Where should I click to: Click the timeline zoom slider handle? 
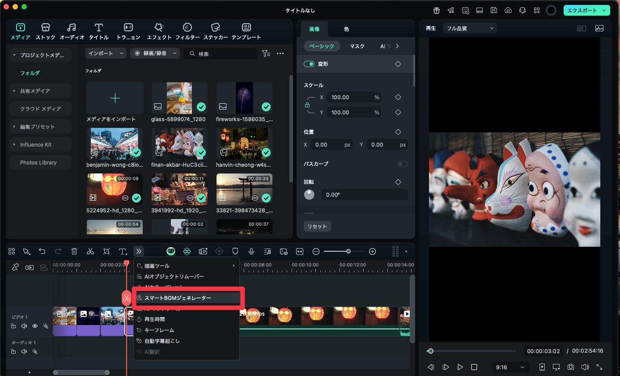pos(348,252)
